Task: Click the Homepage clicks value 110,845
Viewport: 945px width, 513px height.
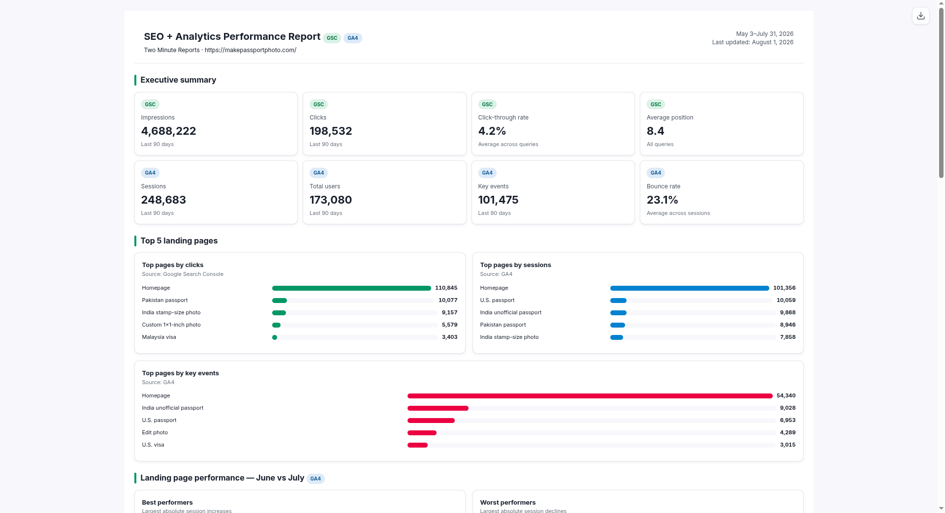Action: 446,288
